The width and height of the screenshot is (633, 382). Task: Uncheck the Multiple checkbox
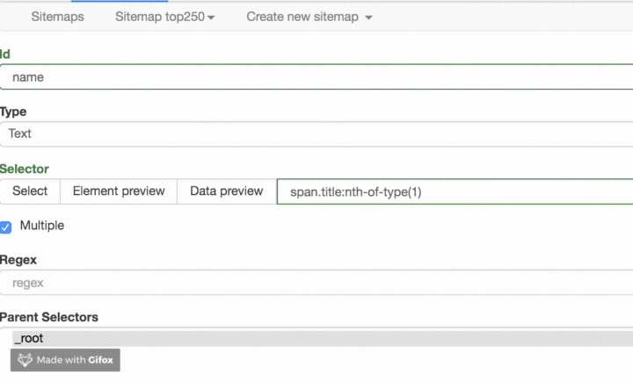[6, 227]
